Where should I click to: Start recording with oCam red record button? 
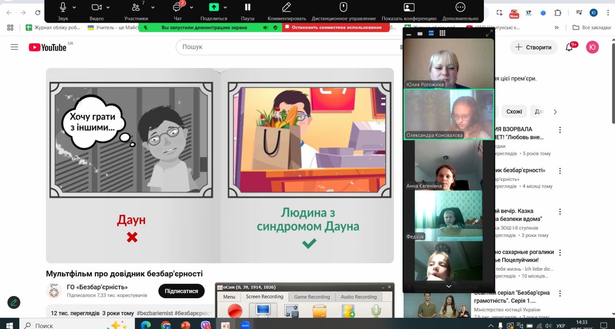(x=235, y=311)
